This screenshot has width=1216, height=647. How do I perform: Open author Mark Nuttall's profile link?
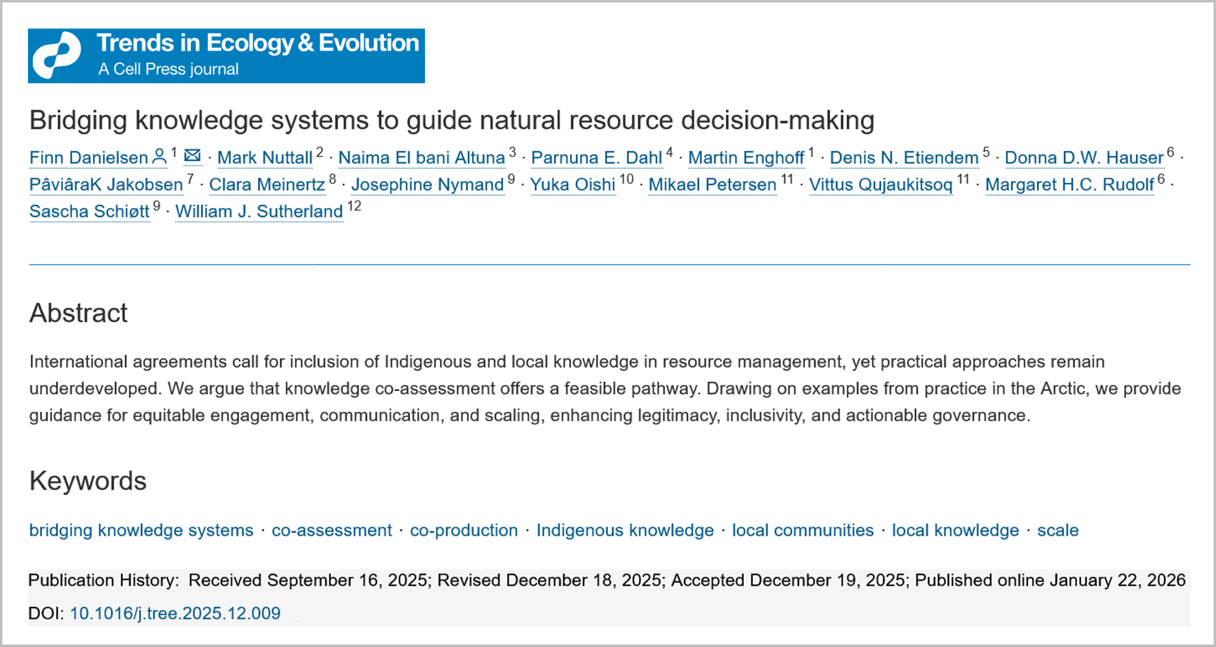click(264, 158)
